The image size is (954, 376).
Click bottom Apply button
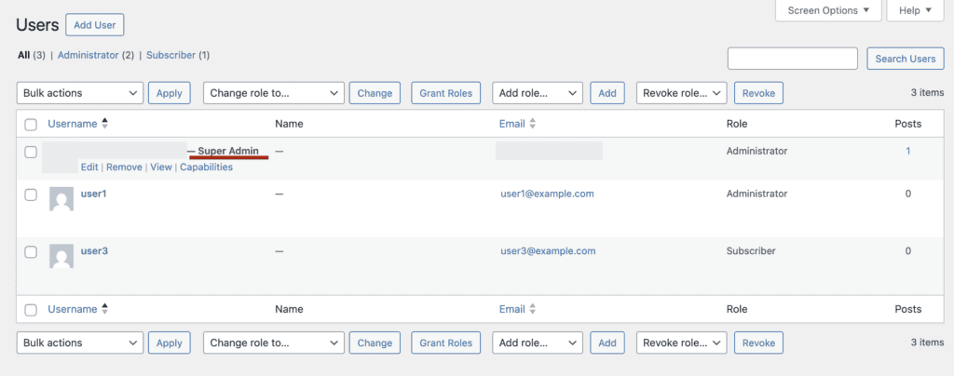pos(170,342)
